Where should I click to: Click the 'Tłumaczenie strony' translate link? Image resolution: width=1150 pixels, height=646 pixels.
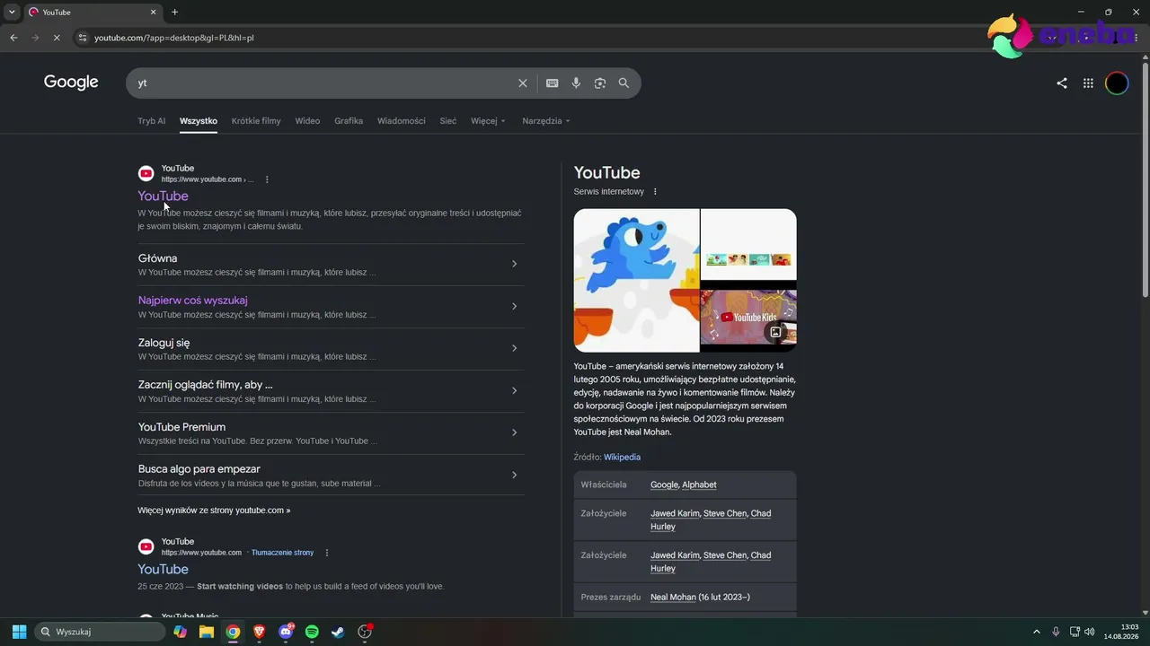pos(282,553)
